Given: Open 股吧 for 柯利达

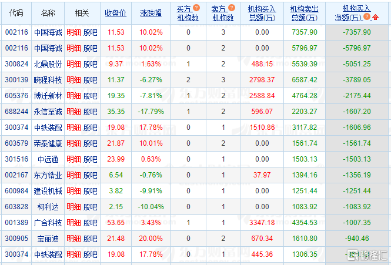Looking at the screenshot, I should click(x=90, y=207).
